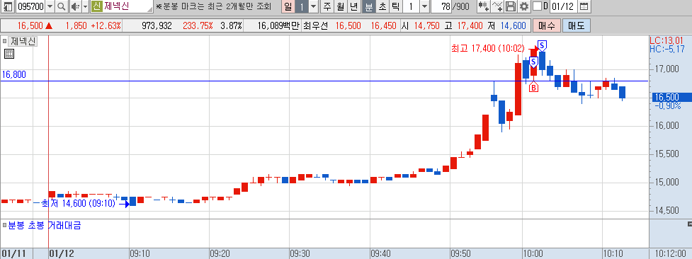Click the 분봉 초봉 거래대금 panel label
Screen dimensions: 692x259
pos(44,226)
